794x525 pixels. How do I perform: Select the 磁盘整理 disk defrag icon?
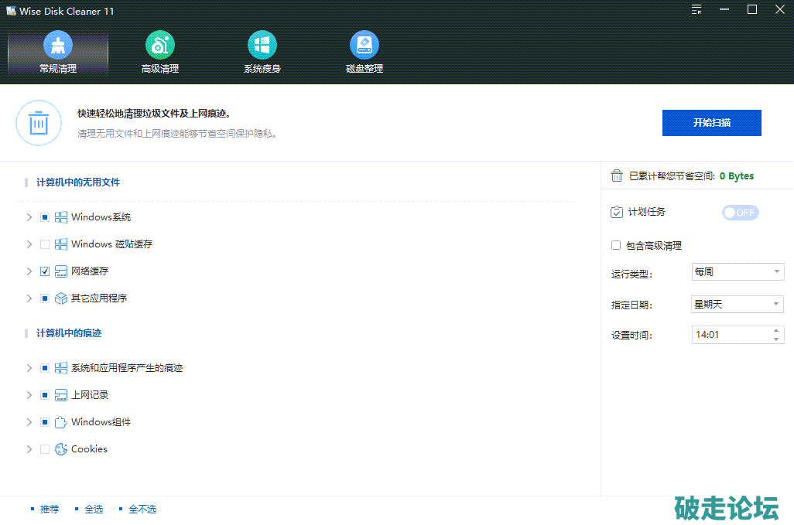point(364,46)
